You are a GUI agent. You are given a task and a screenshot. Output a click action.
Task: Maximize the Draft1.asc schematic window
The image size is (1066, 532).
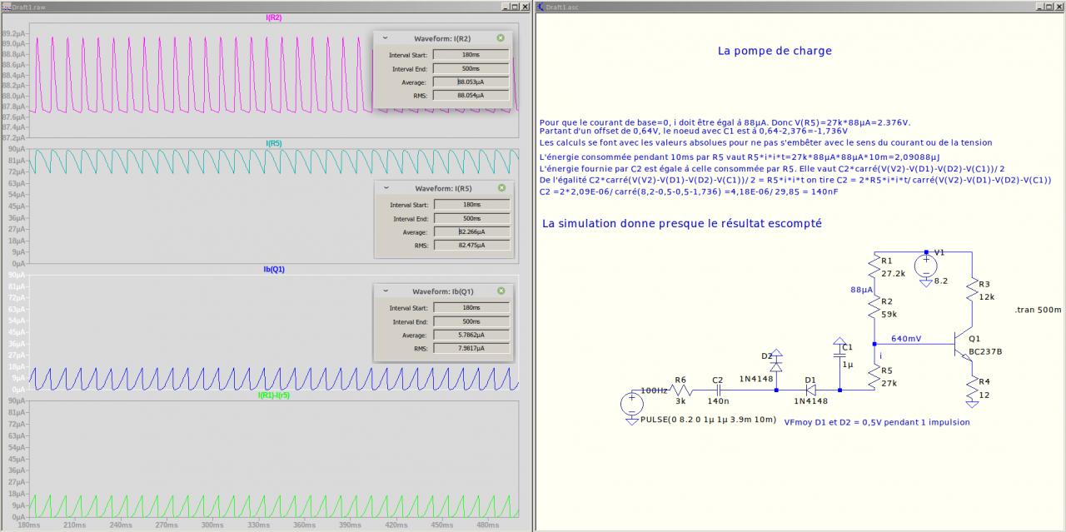pos(1049,6)
